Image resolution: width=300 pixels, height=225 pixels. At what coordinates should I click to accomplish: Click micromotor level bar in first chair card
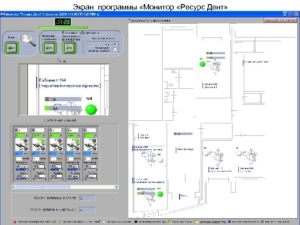coord(22,170)
